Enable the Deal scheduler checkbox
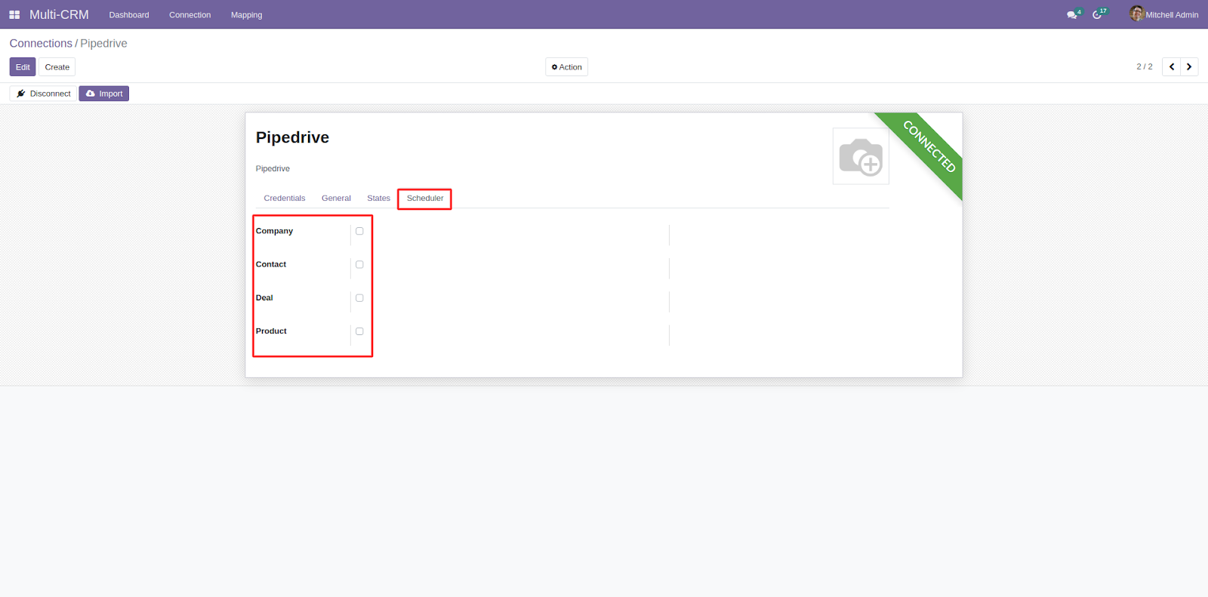The image size is (1208, 597). click(359, 298)
